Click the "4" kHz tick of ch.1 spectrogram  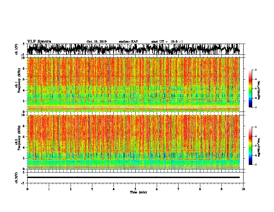tap(24, 90)
